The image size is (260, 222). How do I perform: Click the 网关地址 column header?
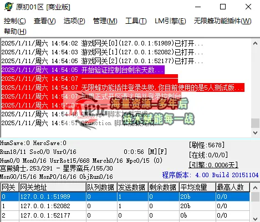click(53, 187)
